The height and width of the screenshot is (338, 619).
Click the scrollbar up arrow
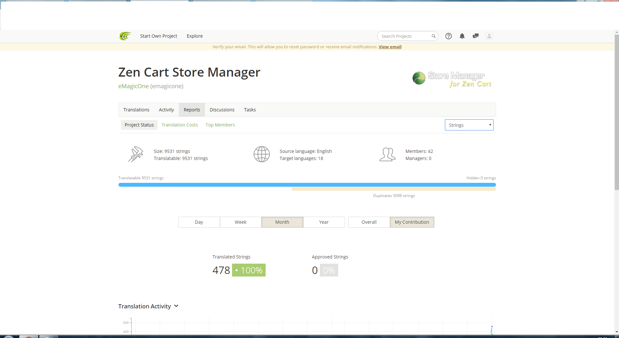617,32
